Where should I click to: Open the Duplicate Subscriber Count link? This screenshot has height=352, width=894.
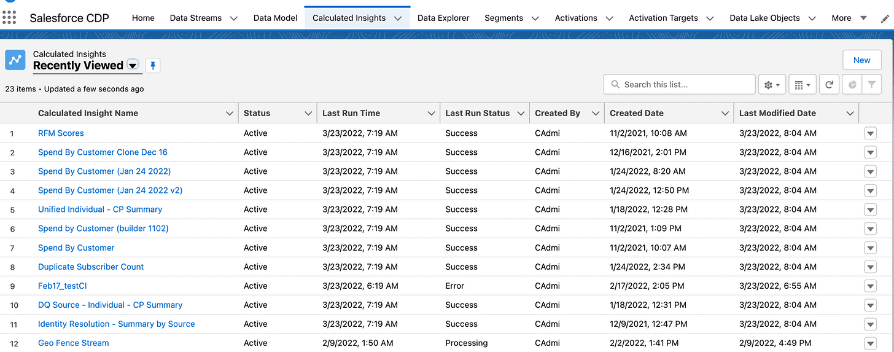(x=91, y=267)
